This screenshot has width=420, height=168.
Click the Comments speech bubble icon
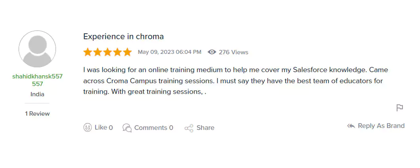pyautogui.click(x=127, y=128)
